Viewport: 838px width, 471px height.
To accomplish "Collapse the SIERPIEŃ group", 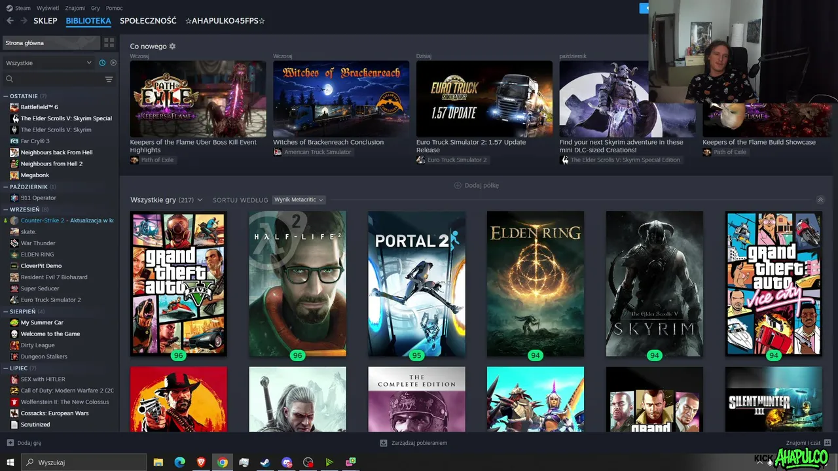I will point(24,311).
